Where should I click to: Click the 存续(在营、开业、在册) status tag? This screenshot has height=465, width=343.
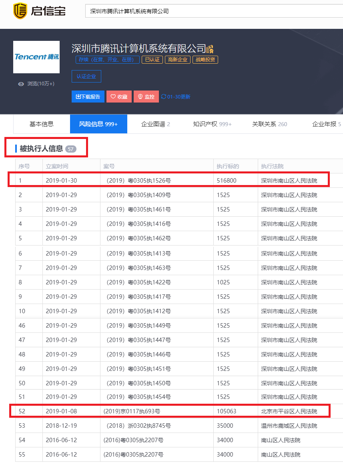pos(107,60)
